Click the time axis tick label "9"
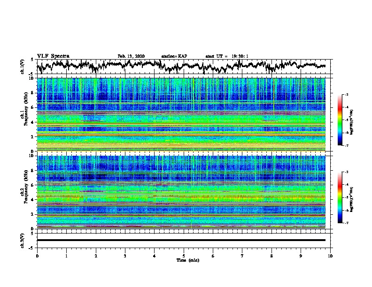Screen dimensions: 372x287 click(301, 256)
